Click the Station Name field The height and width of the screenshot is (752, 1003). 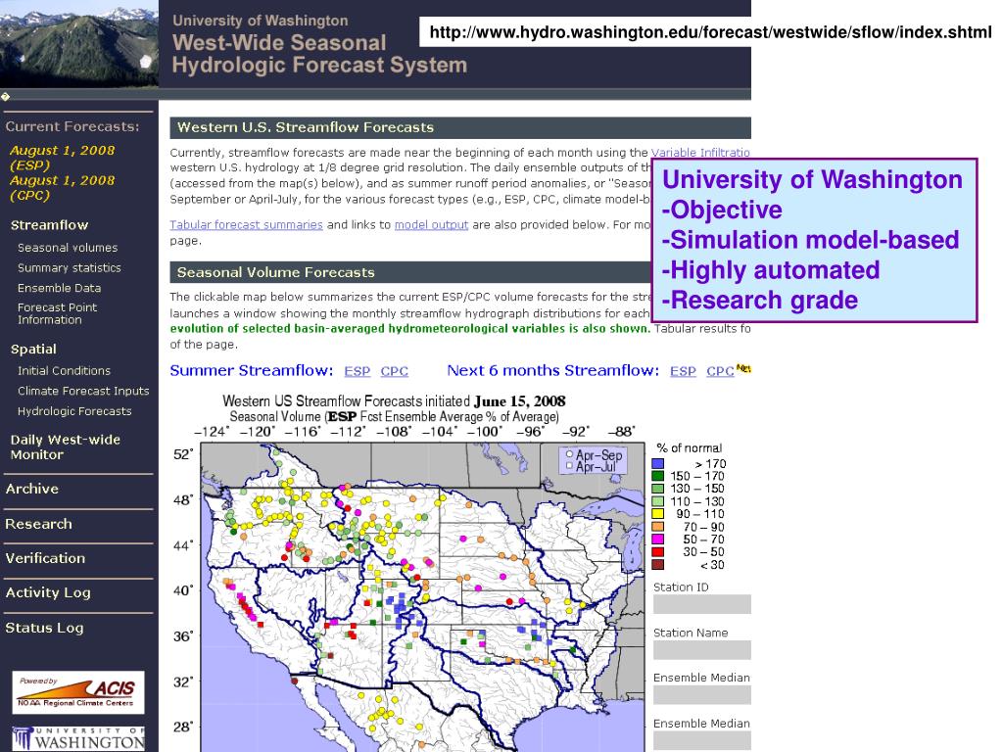[x=701, y=650]
